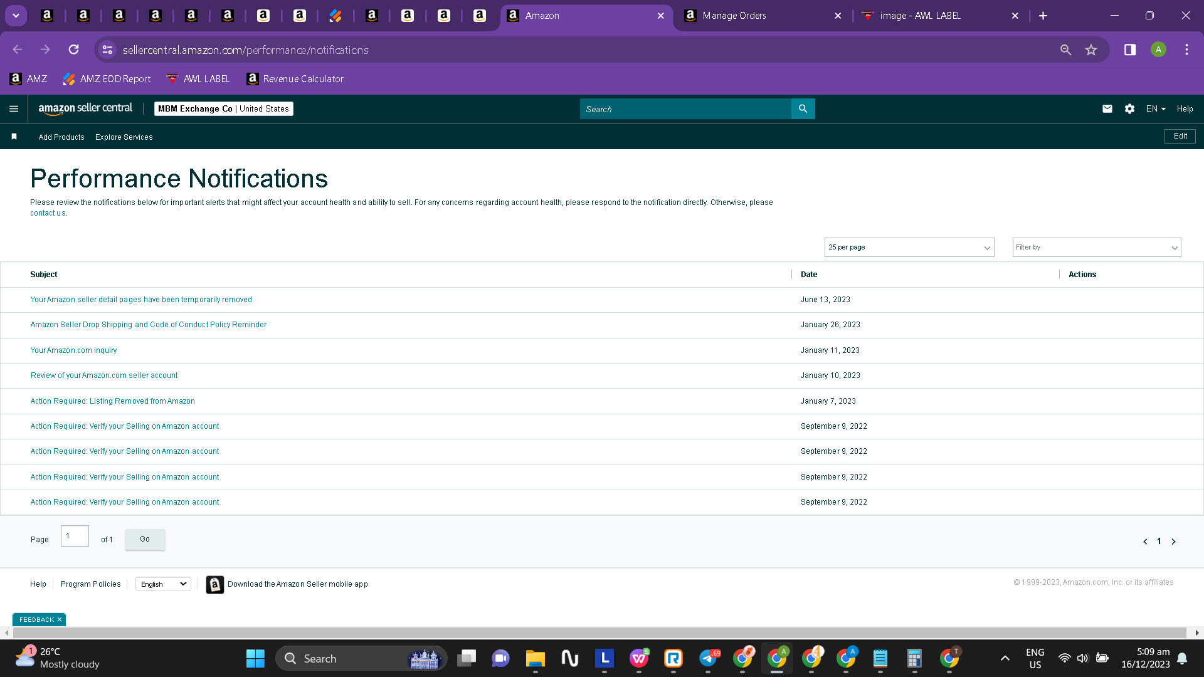
Task: Toggle the browser side panel
Action: coord(1130,50)
